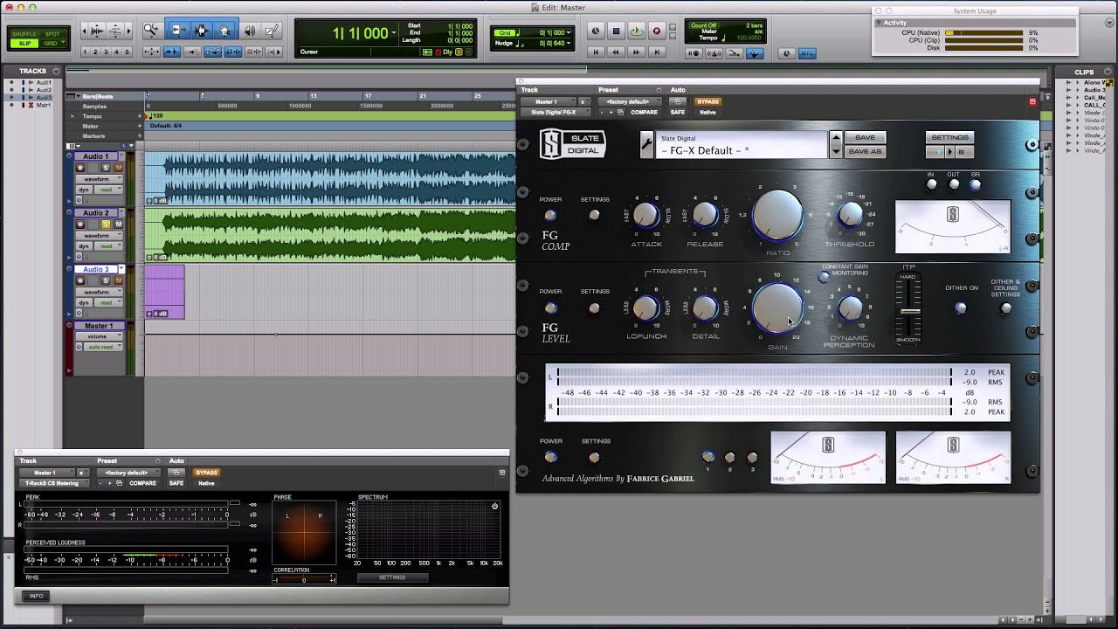Select Shuffle edit mode

24,33
